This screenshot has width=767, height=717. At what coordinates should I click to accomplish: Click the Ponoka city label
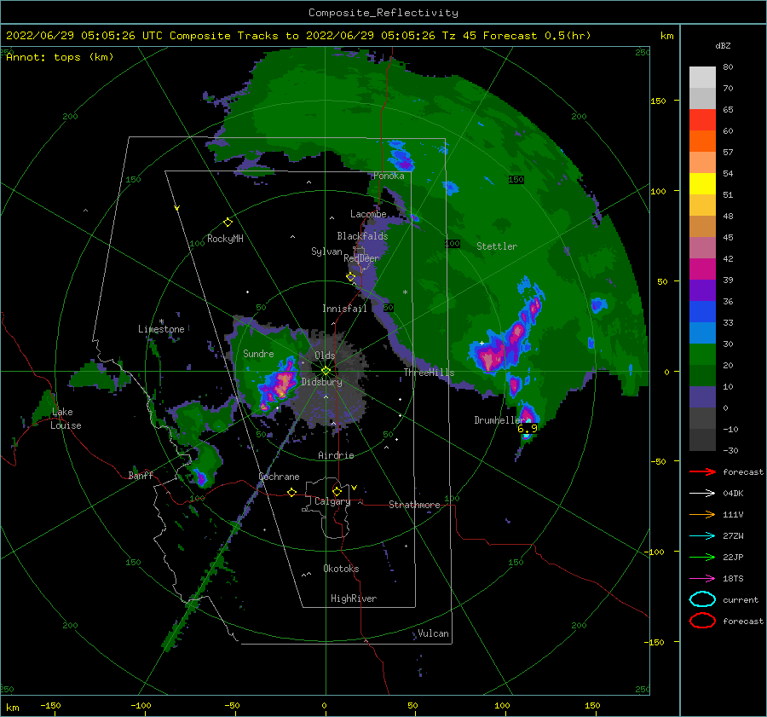coord(389,176)
